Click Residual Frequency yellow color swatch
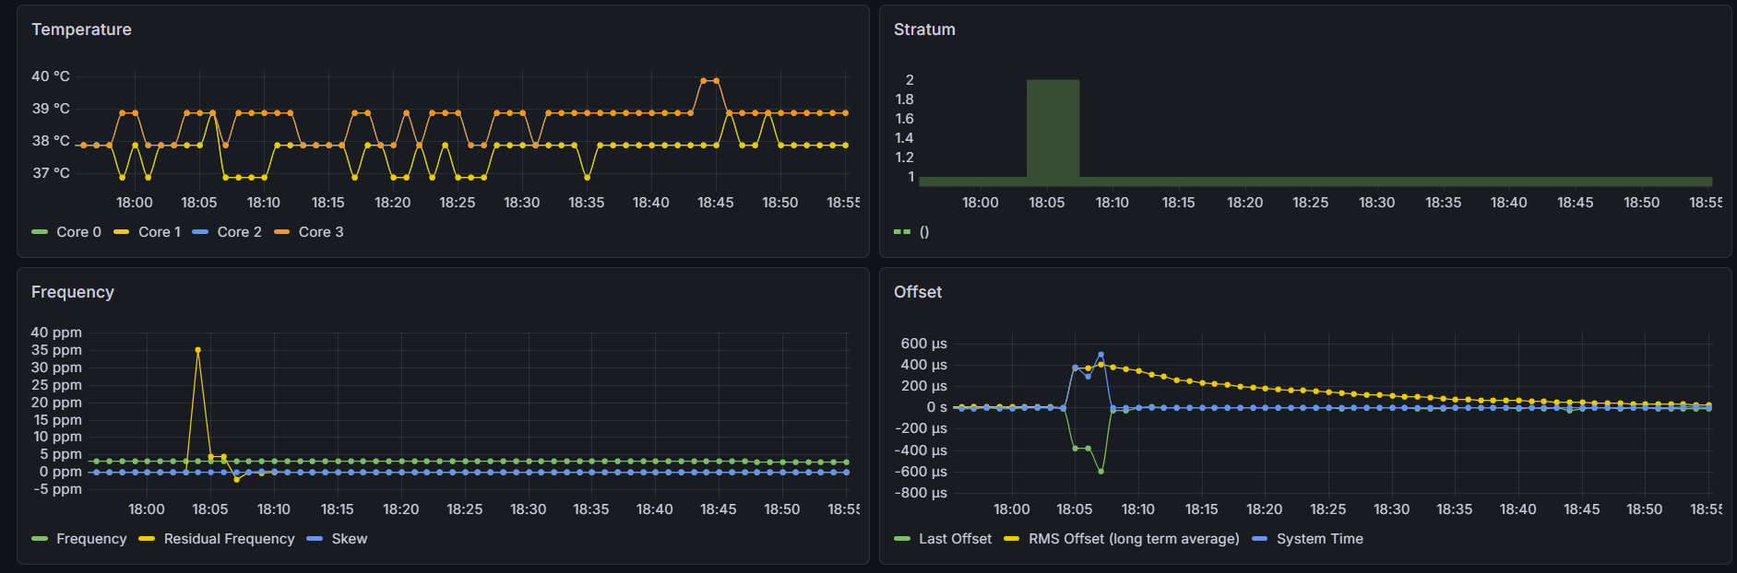This screenshot has height=573, width=1737. [147, 539]
